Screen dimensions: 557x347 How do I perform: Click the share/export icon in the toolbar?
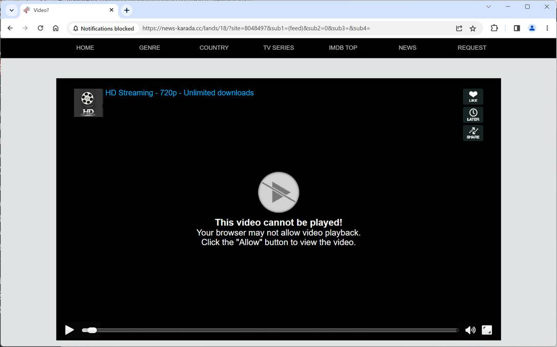point(459,28)
